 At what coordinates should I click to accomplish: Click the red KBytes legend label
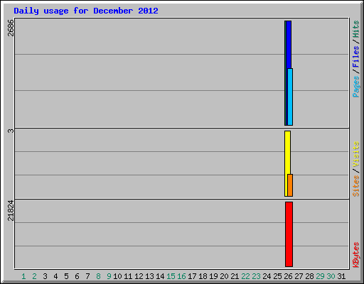[x=355, y=255]
